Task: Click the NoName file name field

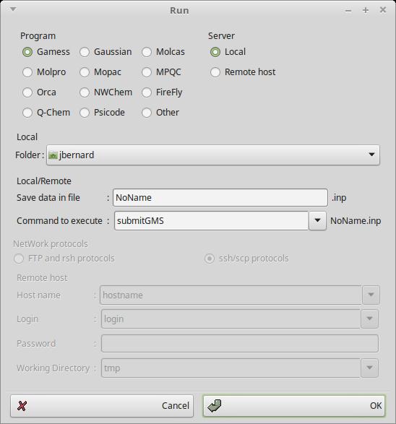Action: click(220, 198)
